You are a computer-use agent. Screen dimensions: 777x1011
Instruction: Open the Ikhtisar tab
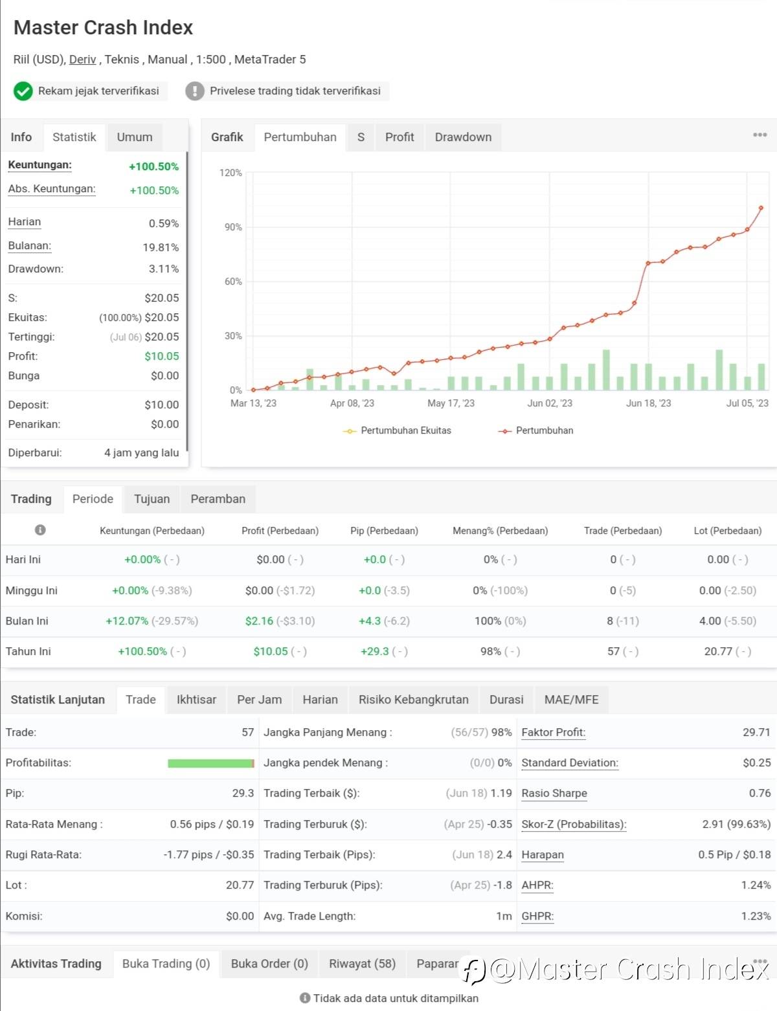[x=197, y=700]
